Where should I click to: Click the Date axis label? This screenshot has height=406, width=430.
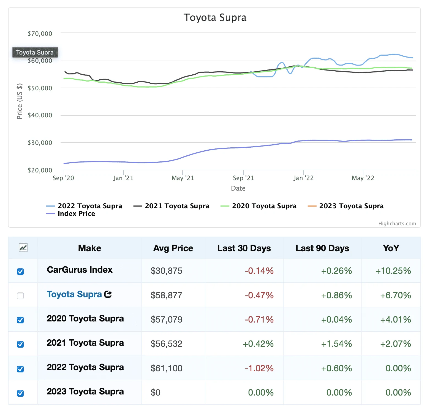[x=238, y=188]
